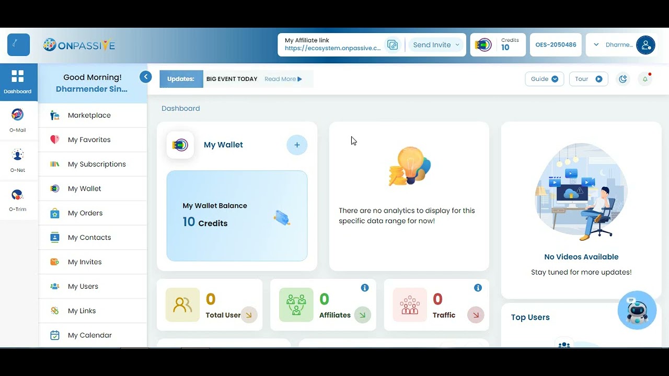Click the No Videos Available illustration
This screenshot has width=669, height=376.
581,192
